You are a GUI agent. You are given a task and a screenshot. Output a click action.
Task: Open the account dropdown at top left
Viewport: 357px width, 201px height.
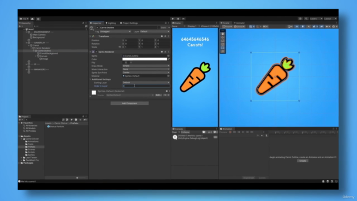tap(24, 19)
